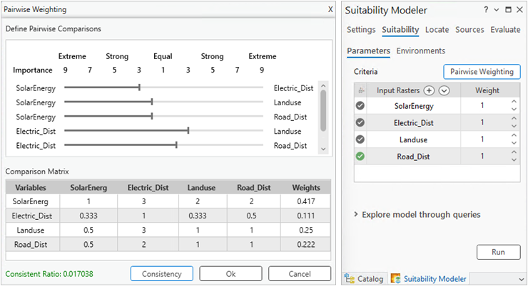This screenshot has width=528, height=286.
Task: Increase Electric_Dist weight with up arrow
Action: [x=514, y=119]
